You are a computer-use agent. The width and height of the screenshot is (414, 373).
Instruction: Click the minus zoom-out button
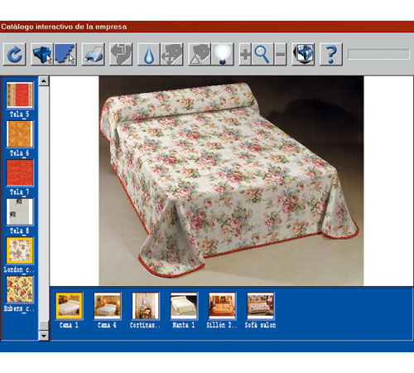(280, 54)
